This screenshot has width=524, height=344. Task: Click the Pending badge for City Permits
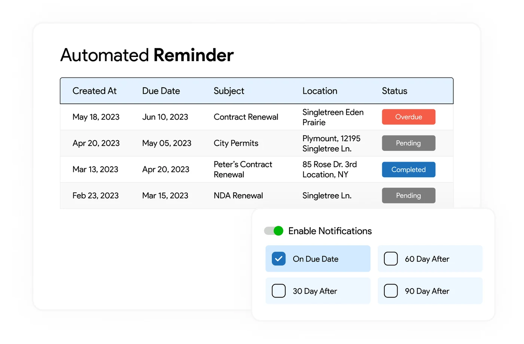[x=408, y=143]
